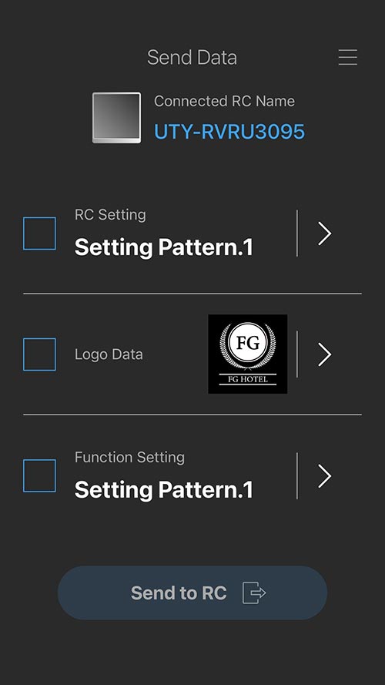Click the Send Data title
The width and height of the screenshot is (385, 685).
click(x=192, y=57)
